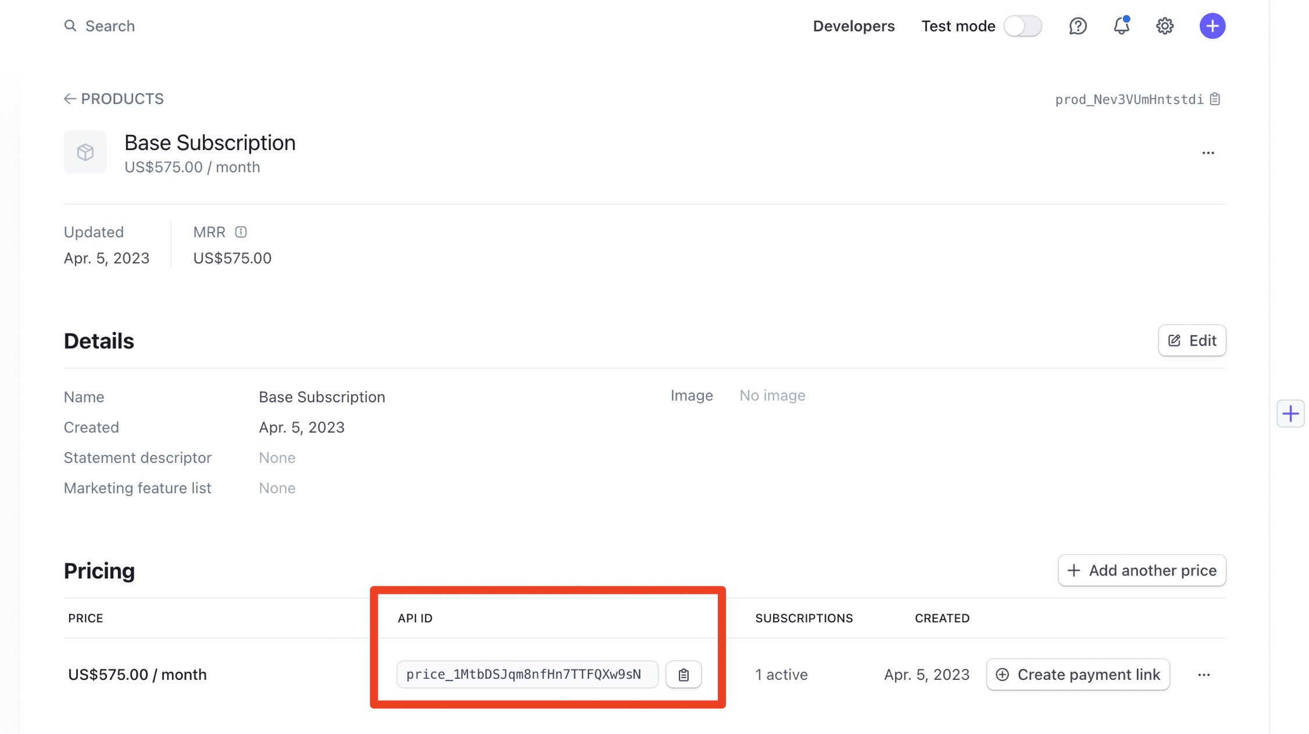Viewport: 1309px width, 734px height.
Task: Click Add another price button
Action: [x=1142, y=571]
